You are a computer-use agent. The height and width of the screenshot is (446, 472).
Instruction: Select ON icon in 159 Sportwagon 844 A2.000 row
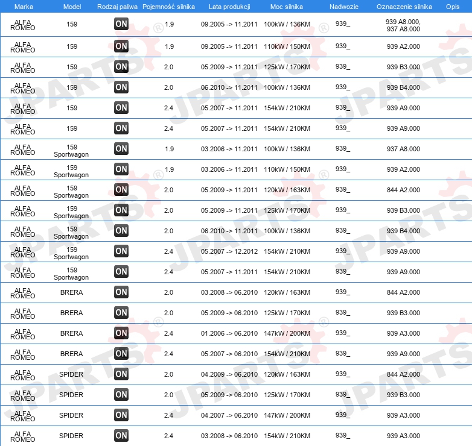pyautogui.click(x=121, y=190)
